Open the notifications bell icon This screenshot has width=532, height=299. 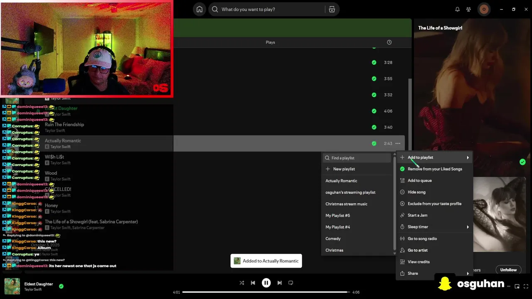(457, 9)
